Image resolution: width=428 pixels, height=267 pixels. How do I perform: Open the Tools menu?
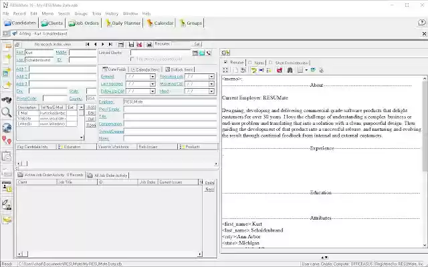point(96,13)
